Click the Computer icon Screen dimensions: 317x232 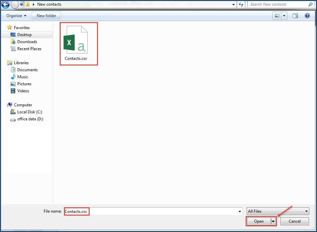click(10, 105)
